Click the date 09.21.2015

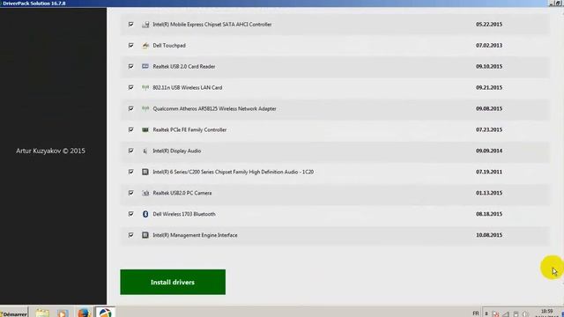pyautogui.click(x=489, y=88)
